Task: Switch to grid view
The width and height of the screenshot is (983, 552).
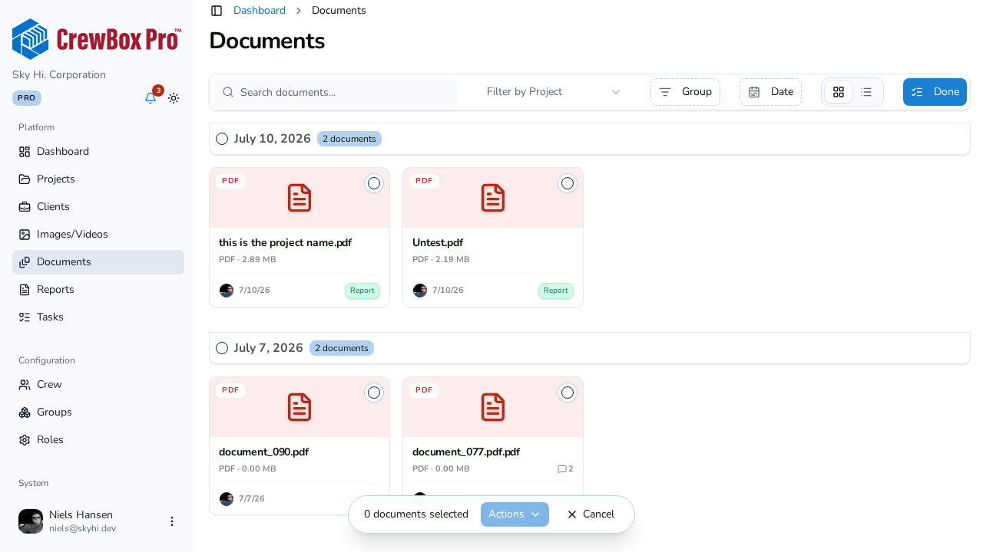Action: pyautogui.click(x=839, y=92)
